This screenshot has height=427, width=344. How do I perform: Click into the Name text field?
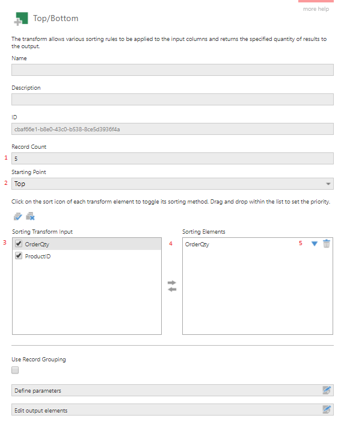pyautogui.click(x=173, y=70)
